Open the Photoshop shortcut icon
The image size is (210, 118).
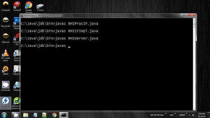(16, 23)
